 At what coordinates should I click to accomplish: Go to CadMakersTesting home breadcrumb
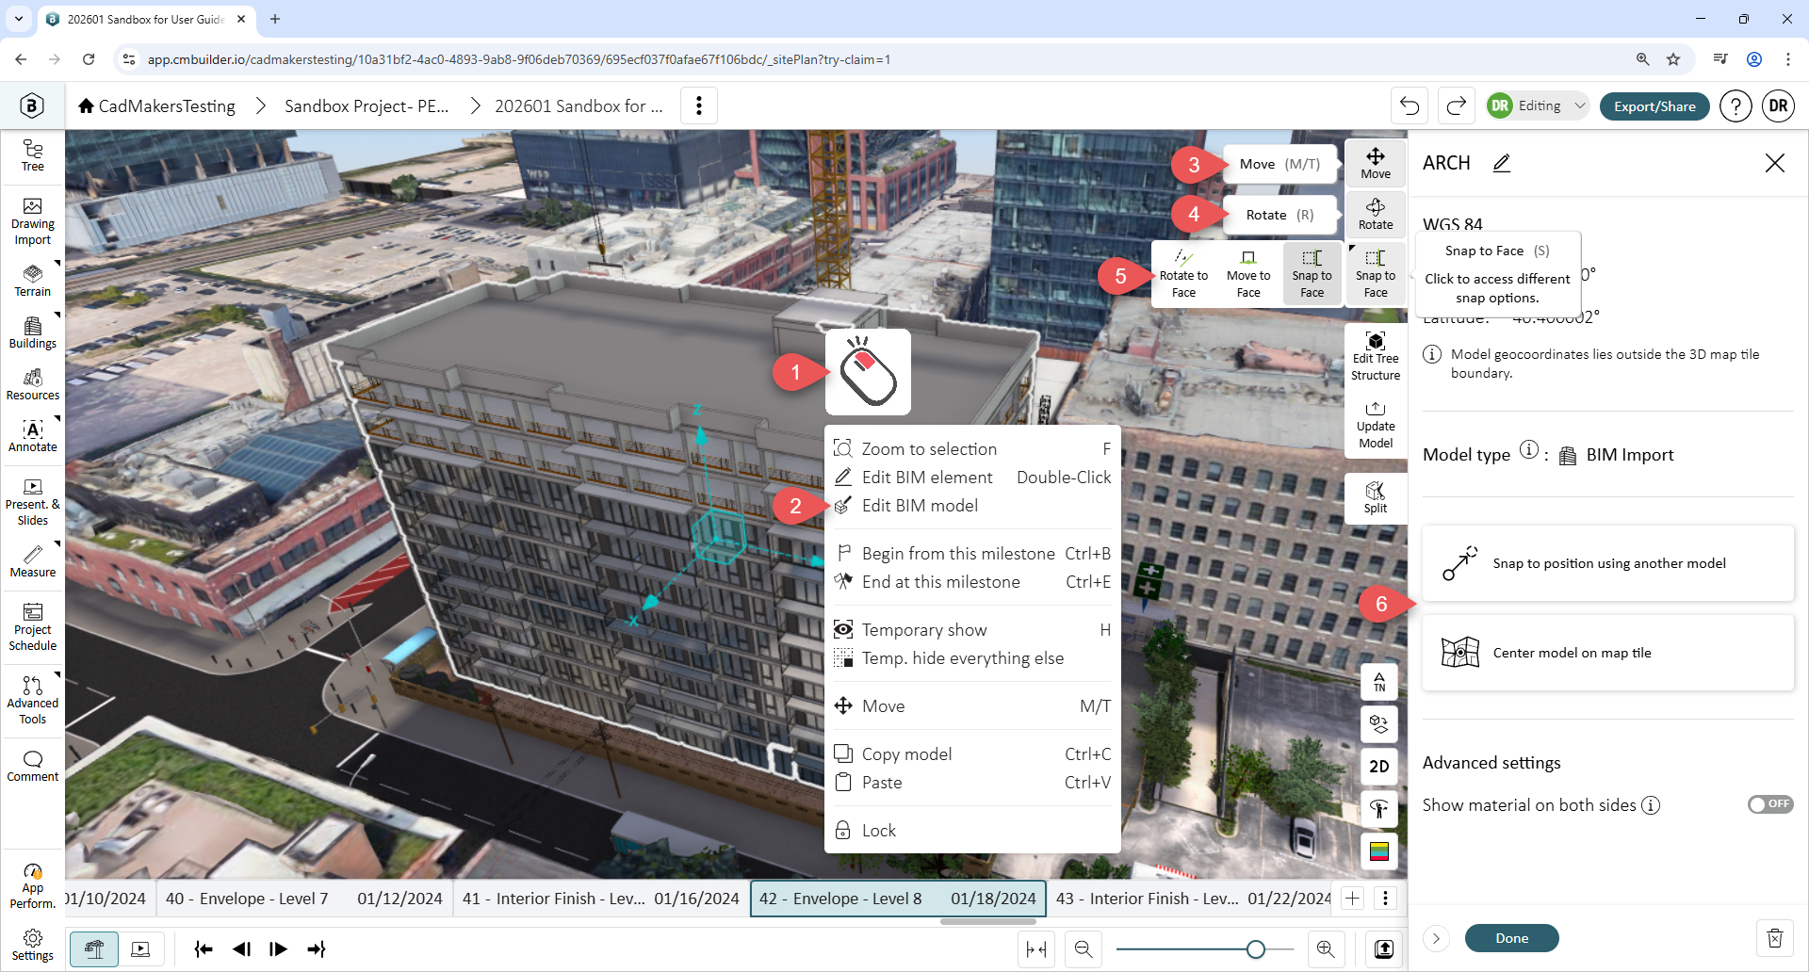(156, 106)
